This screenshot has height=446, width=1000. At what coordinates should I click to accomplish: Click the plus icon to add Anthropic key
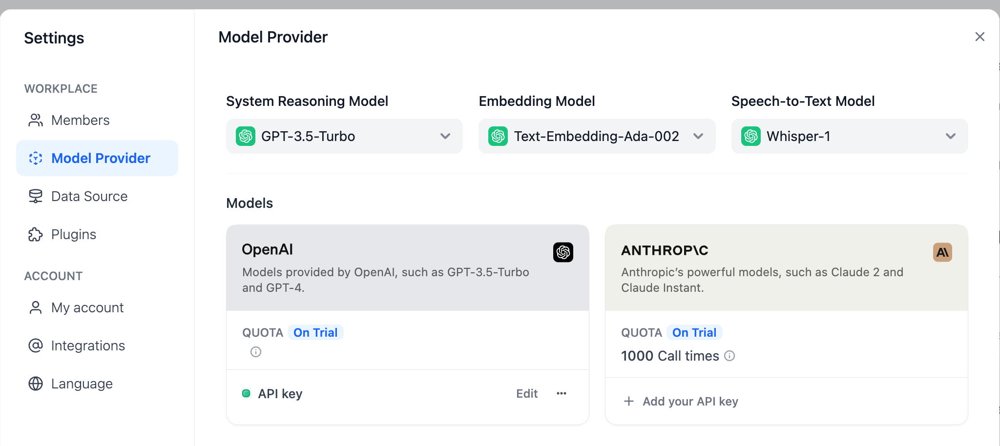pos(629,401)
